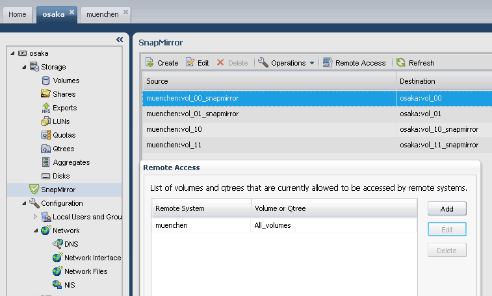Click the Create toolbar icon

pyautogui.click(x=149, y=63)
